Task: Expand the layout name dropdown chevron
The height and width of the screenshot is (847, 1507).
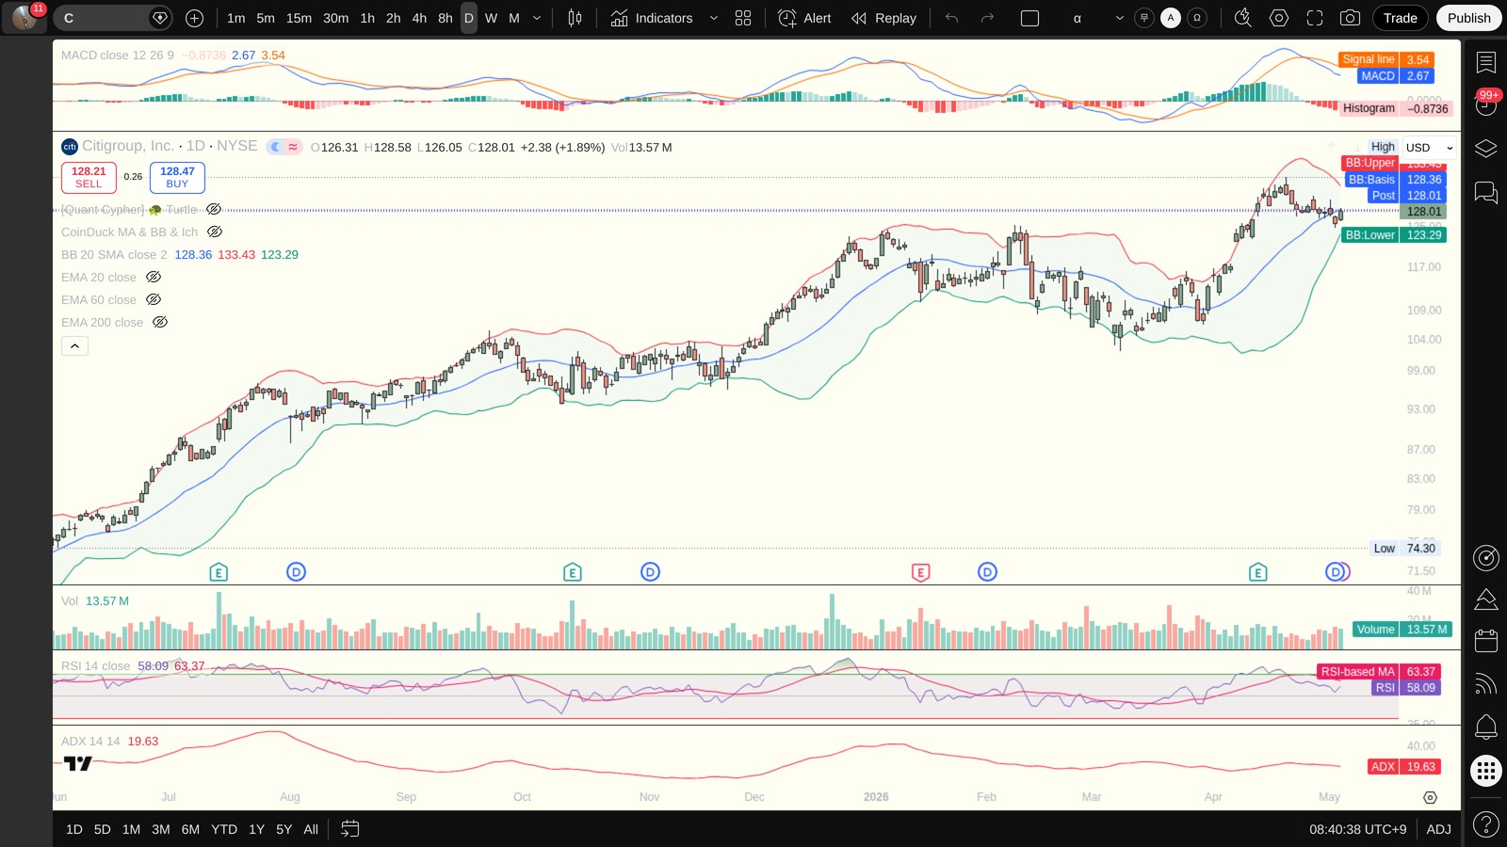Action: 1119,18
